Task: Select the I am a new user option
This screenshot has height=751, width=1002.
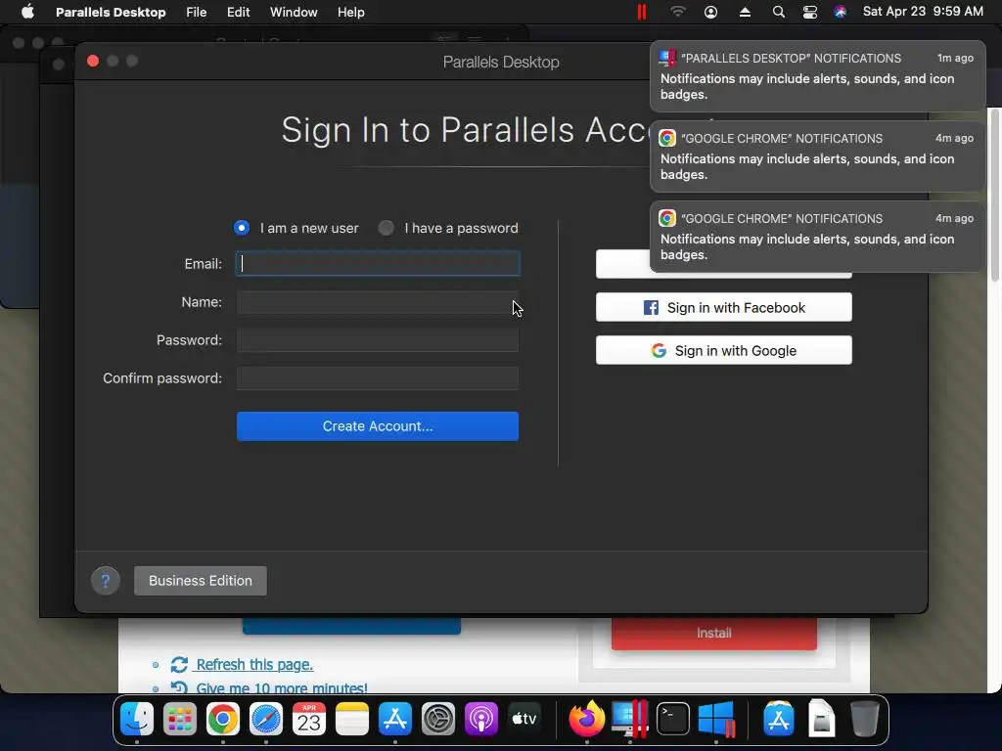Action: point(242,228)
